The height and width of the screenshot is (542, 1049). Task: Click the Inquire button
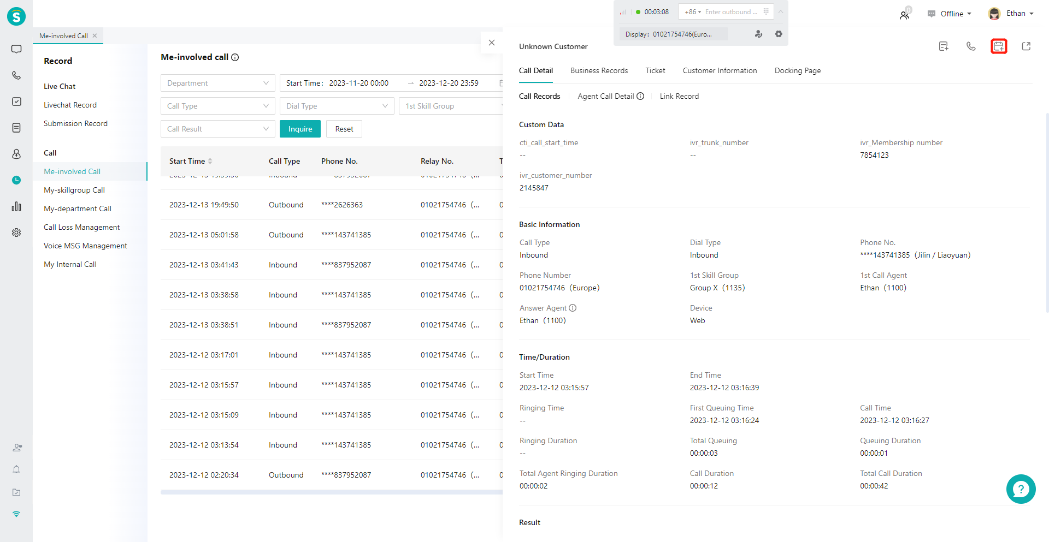tap(300, 129)
